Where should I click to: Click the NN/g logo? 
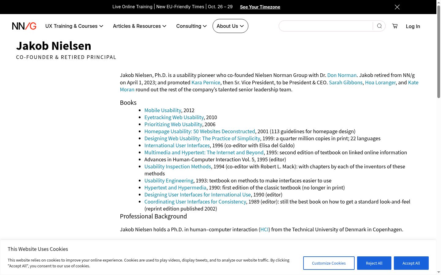[24, 26]
